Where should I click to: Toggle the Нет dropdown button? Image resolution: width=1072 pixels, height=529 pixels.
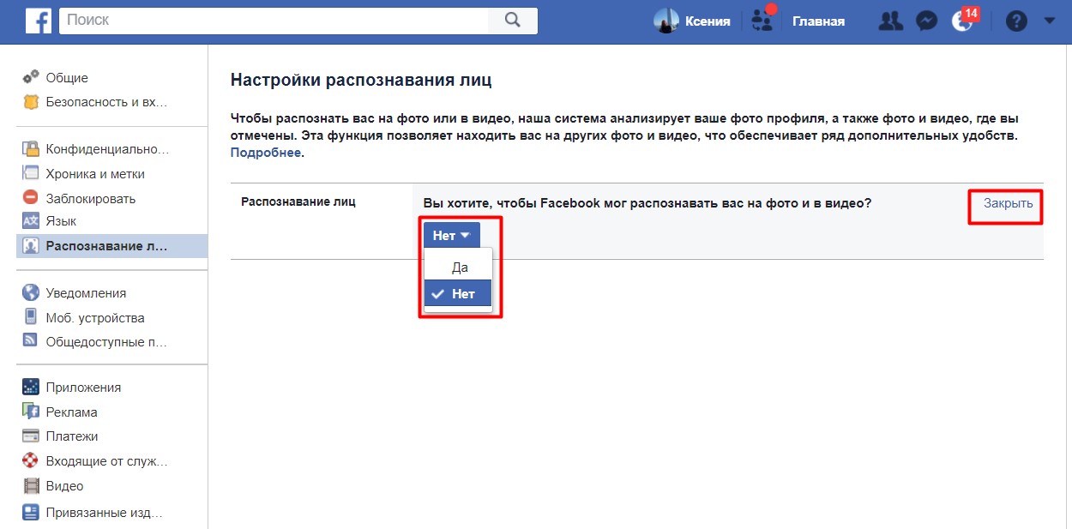click(452, 235)
